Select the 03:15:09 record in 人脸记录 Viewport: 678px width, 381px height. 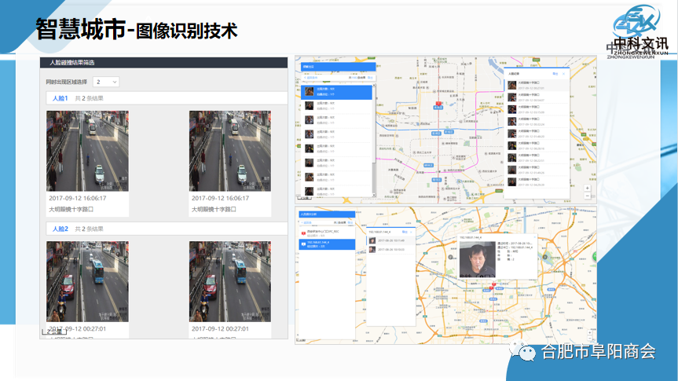537,109
